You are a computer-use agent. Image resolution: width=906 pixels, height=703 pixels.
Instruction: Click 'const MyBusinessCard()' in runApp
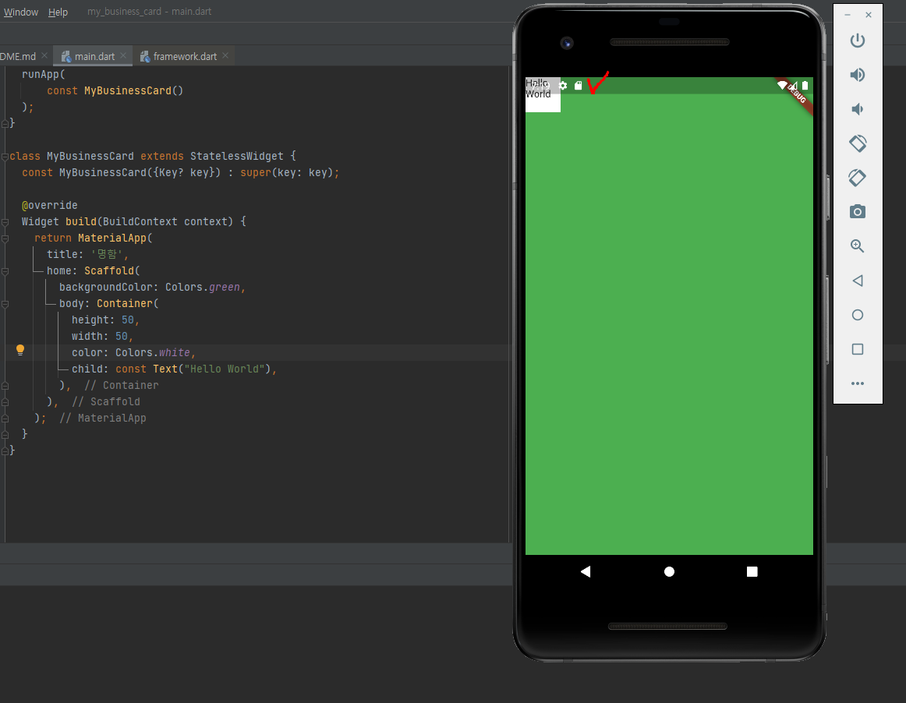coord(115,90)
